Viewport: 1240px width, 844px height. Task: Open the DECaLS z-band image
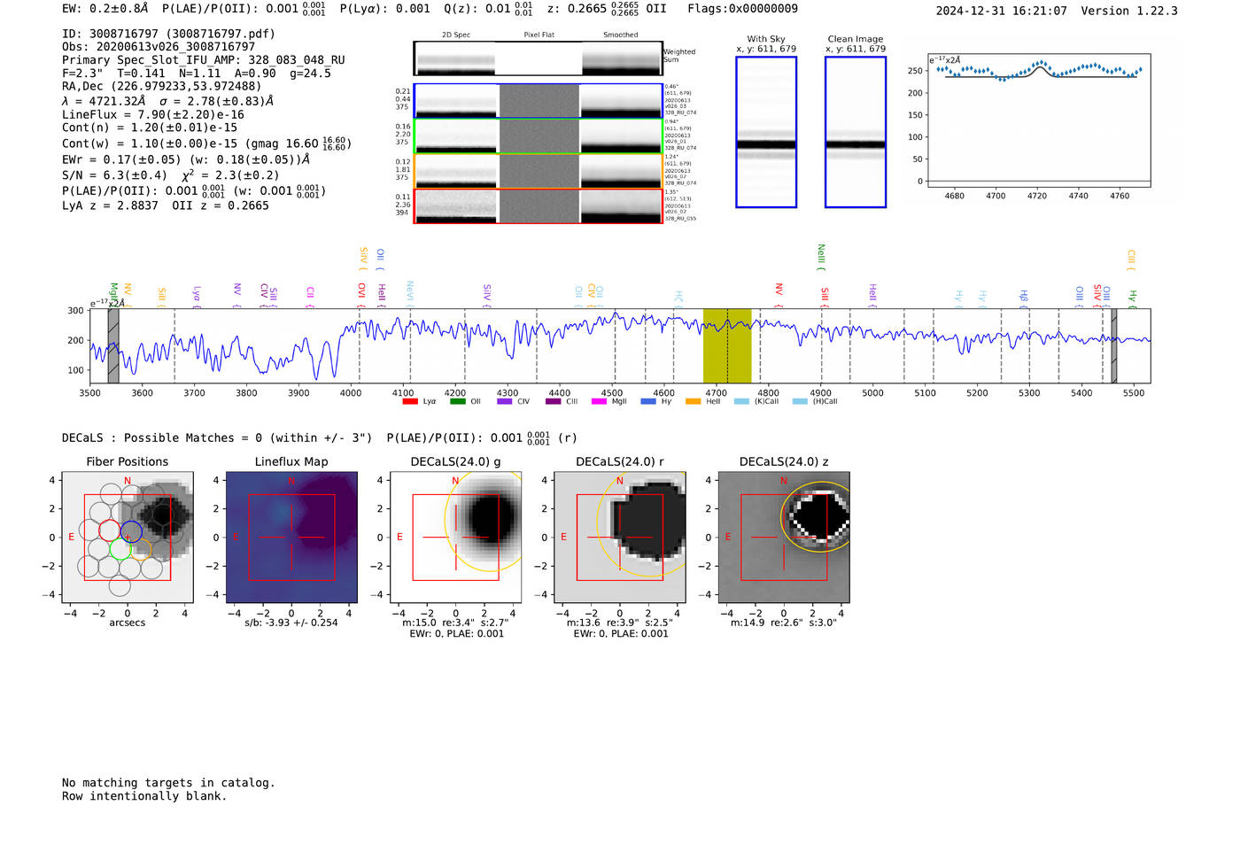pos(784,537)
